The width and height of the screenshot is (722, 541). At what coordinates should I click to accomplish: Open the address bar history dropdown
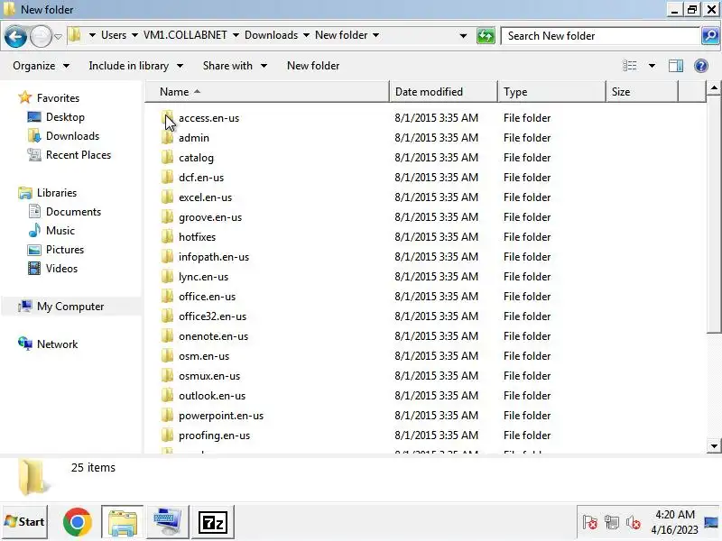pyautogui.click(x=463, y=36)
